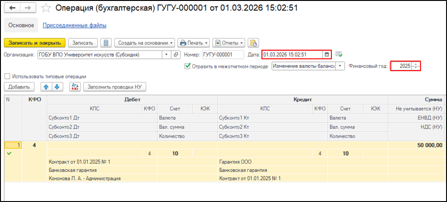Click the Записать button
The image size is (447, 202).
click(x=83, y=43)
